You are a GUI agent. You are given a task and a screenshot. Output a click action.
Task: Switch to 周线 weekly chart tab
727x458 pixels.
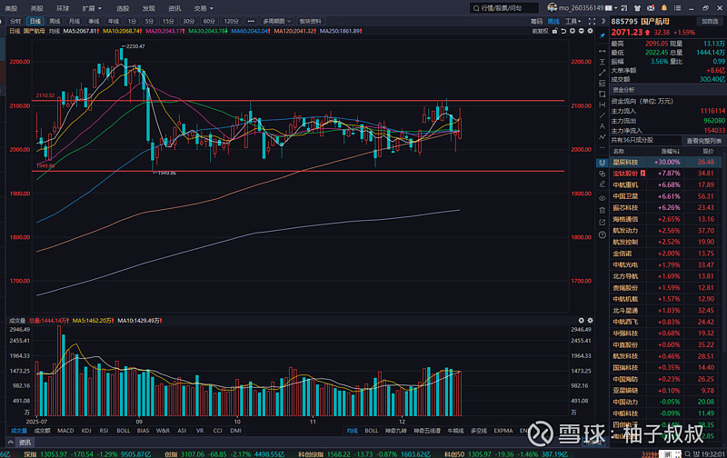(55, 19)
